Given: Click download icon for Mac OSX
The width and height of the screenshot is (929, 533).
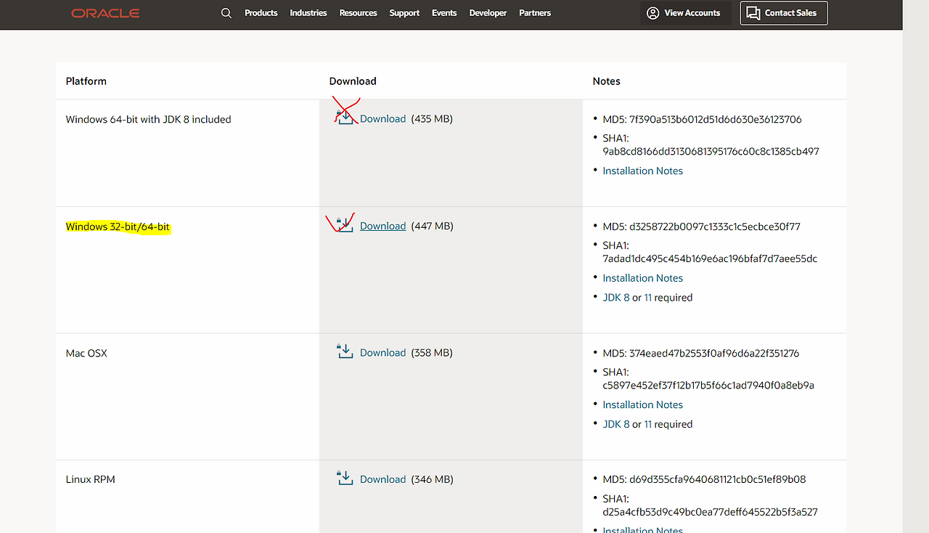Looking at the screenshot, I should click(x=345, y=351).
